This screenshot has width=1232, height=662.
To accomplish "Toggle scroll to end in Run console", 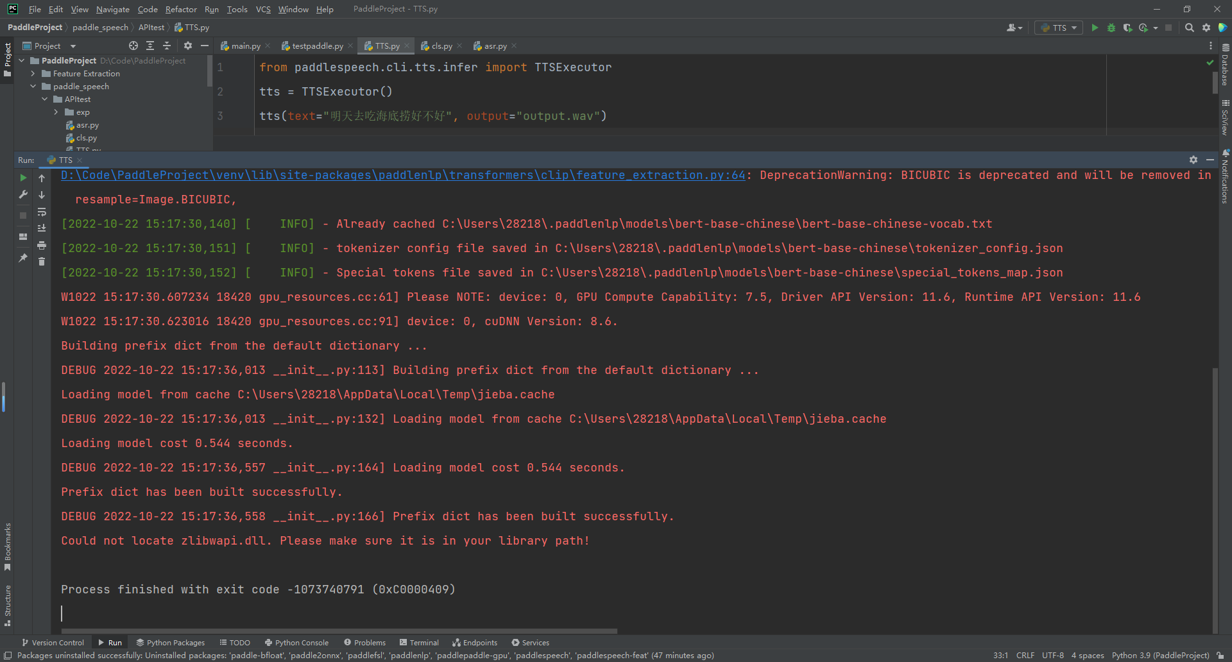I will (x=42, y=228).
